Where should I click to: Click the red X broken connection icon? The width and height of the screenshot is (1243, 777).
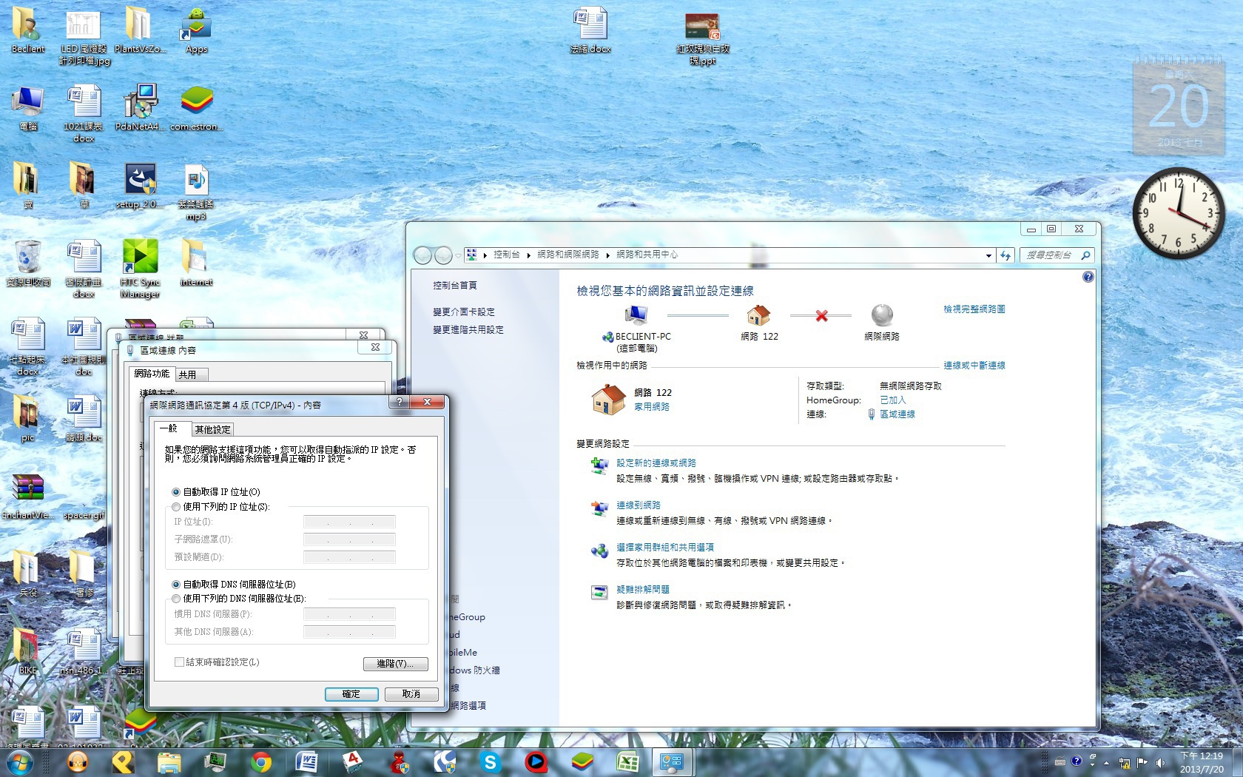coord(821,316)
